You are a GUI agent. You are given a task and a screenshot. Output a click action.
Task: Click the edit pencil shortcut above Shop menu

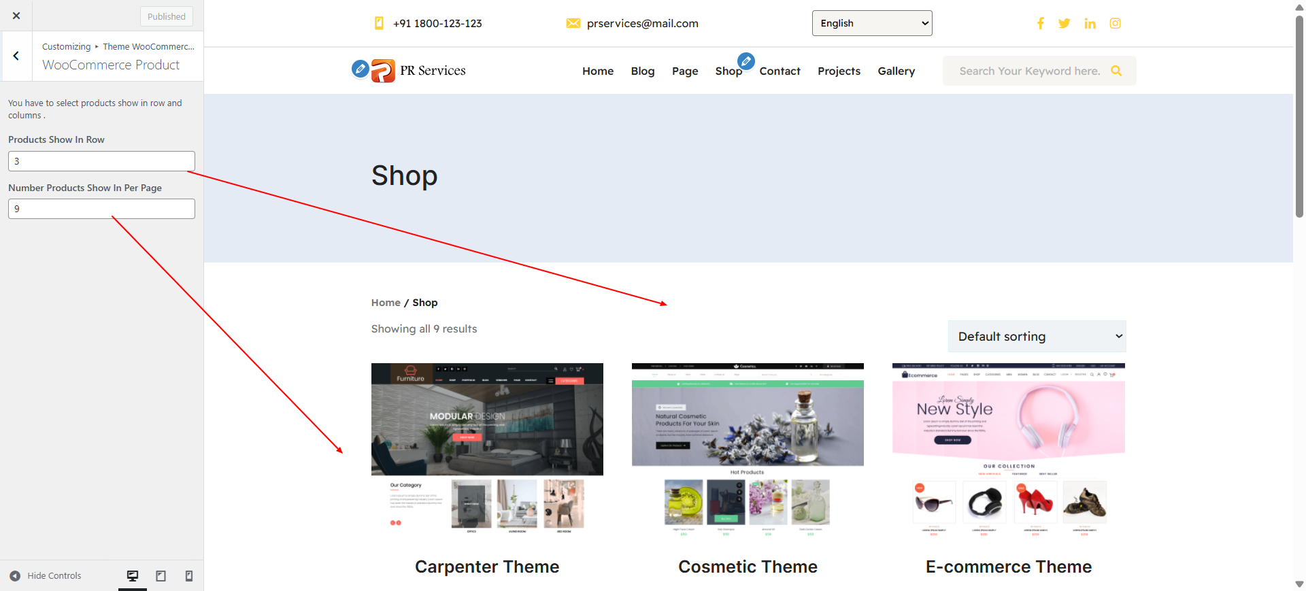[x=746, y=61]
